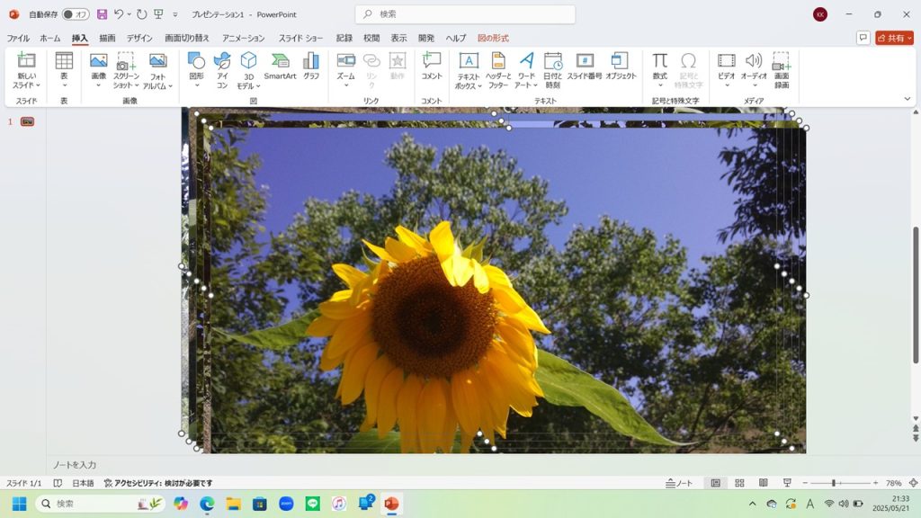921x518 pixels.
Task: Click the SmartArt icon in ribbon
Action: click(x=280, y=66)
